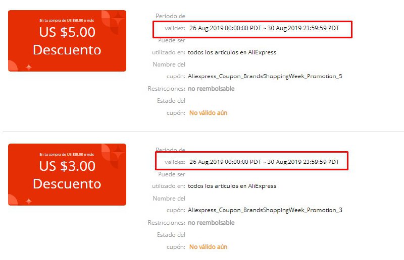Click the Aliexpress_Coupon_BrandsShoppingWeek_Promotion_3 name

[x=265, y=210]
